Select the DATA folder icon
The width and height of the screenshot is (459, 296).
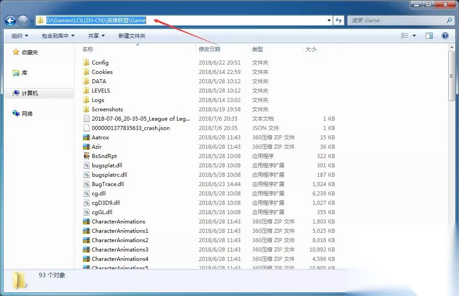(86, 81)
